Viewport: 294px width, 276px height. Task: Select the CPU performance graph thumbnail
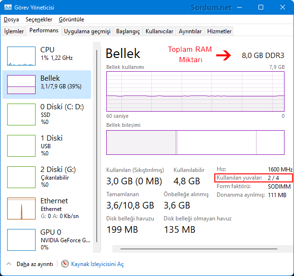click(21, 56)
